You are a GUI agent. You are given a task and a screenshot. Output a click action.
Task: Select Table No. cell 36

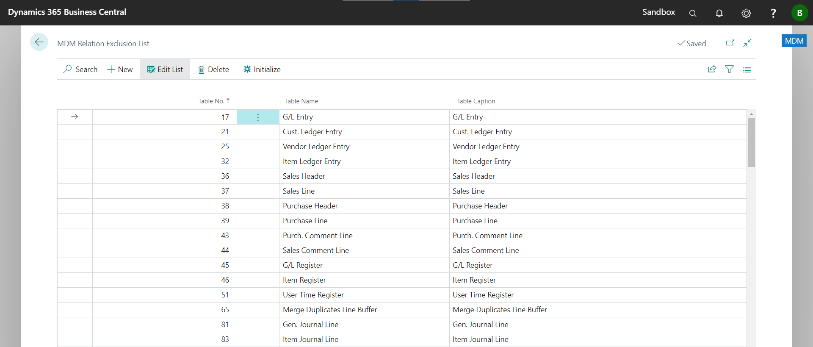click(165, 176)
